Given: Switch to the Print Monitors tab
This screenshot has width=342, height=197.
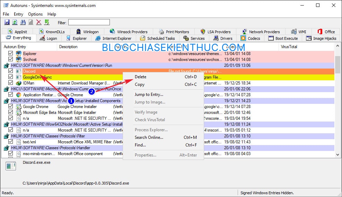Looking at the screenshot, I should [x=174, y=32].
